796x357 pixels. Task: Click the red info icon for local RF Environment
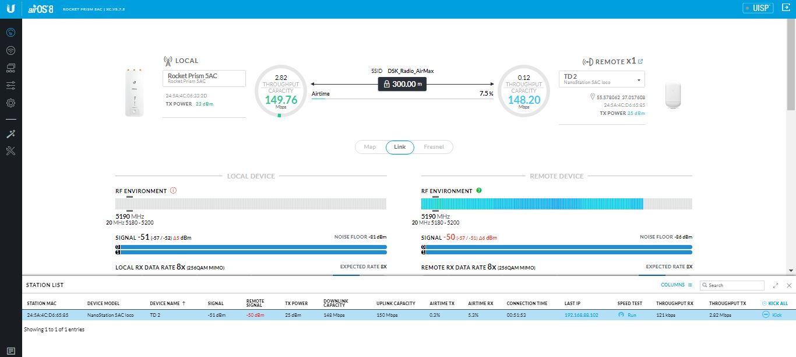(x=173, y=191)
